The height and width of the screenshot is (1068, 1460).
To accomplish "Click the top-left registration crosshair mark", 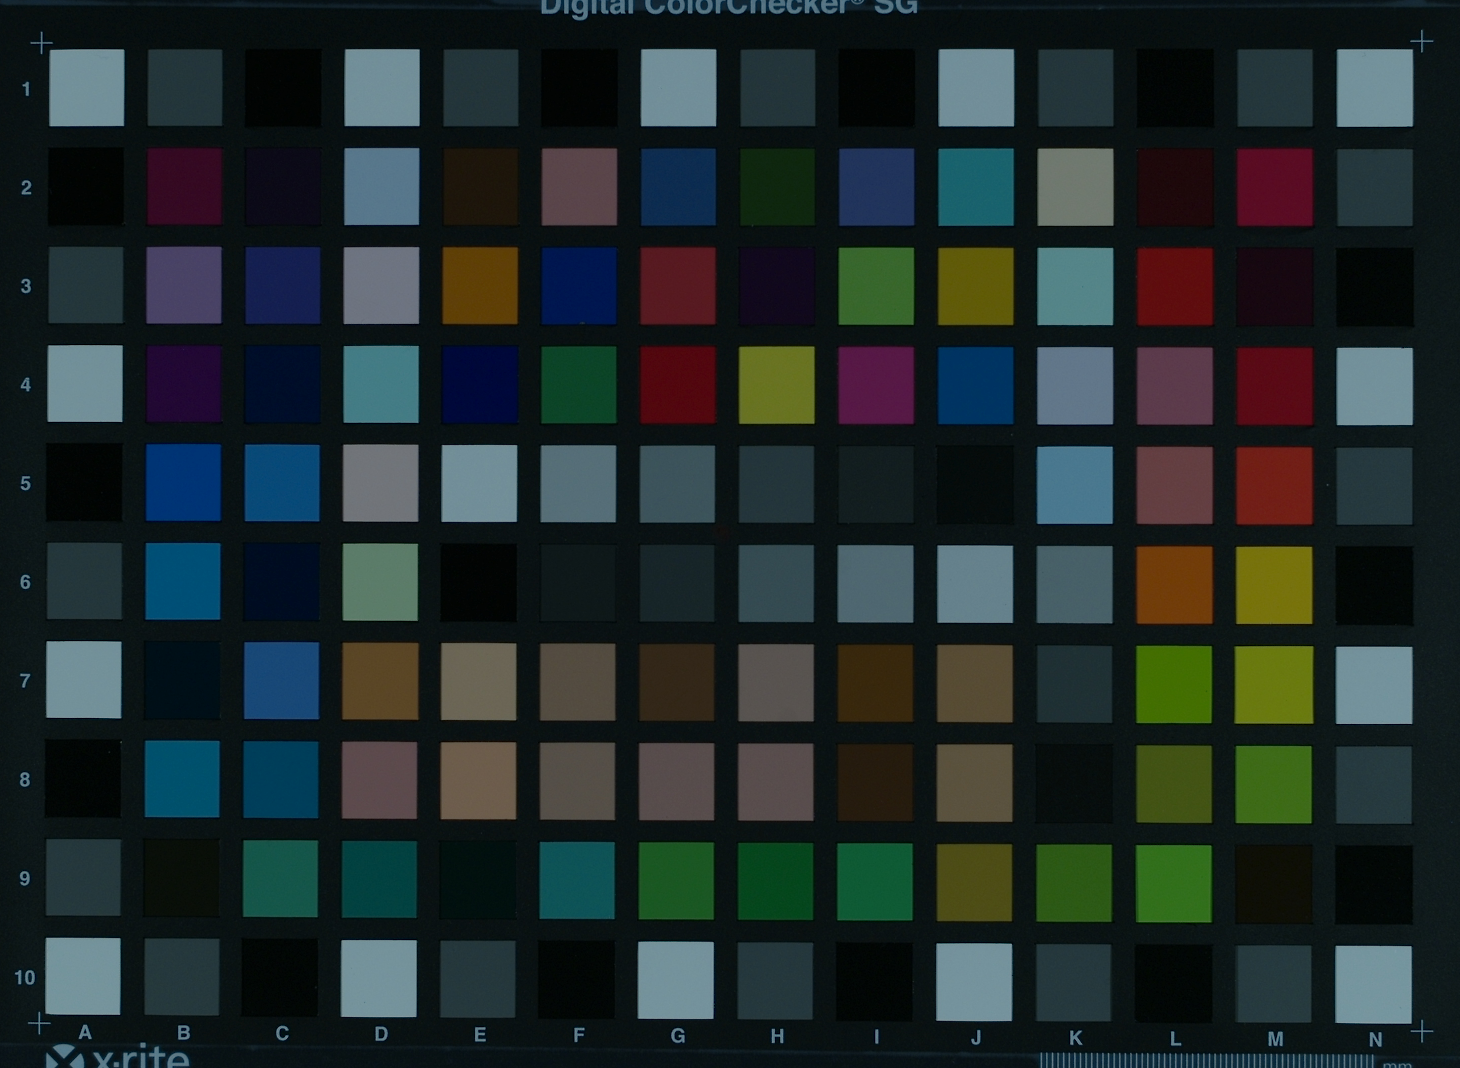I will click(41, 43).
